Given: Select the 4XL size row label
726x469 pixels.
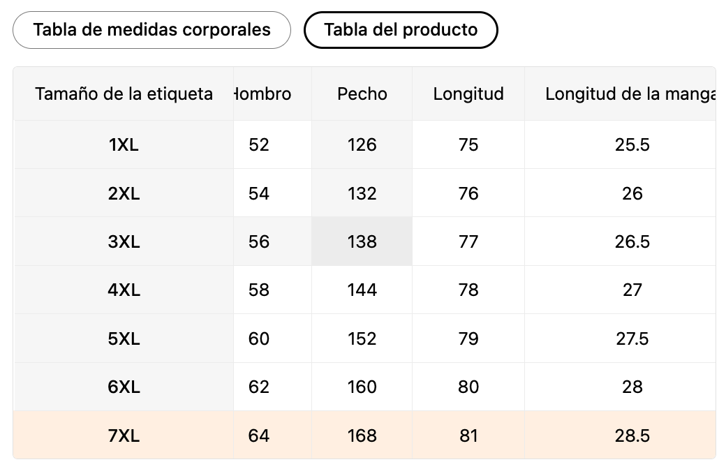Looking at the screenshot, I should 124,290.
